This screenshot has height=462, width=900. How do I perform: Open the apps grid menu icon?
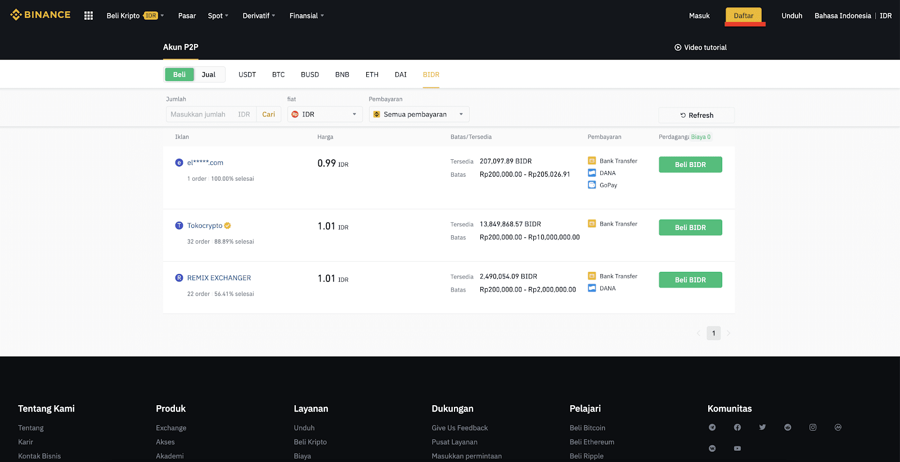coord(88,16)
